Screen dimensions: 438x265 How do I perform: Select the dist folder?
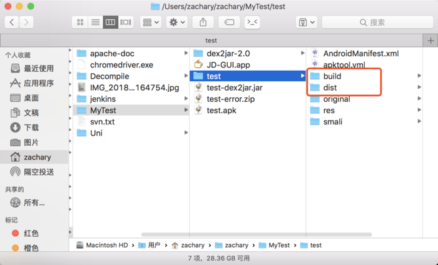(x=365, y=87)
